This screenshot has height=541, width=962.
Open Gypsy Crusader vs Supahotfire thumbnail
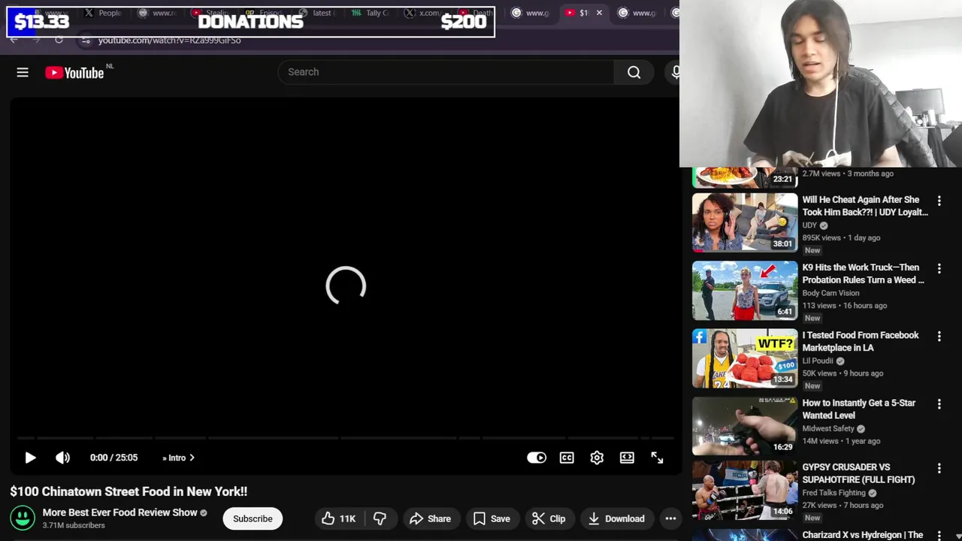tap(745, 490)
